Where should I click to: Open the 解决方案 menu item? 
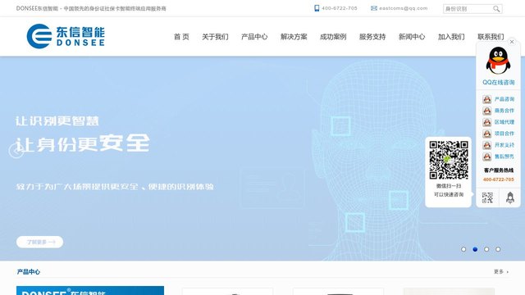coord(294,37)
